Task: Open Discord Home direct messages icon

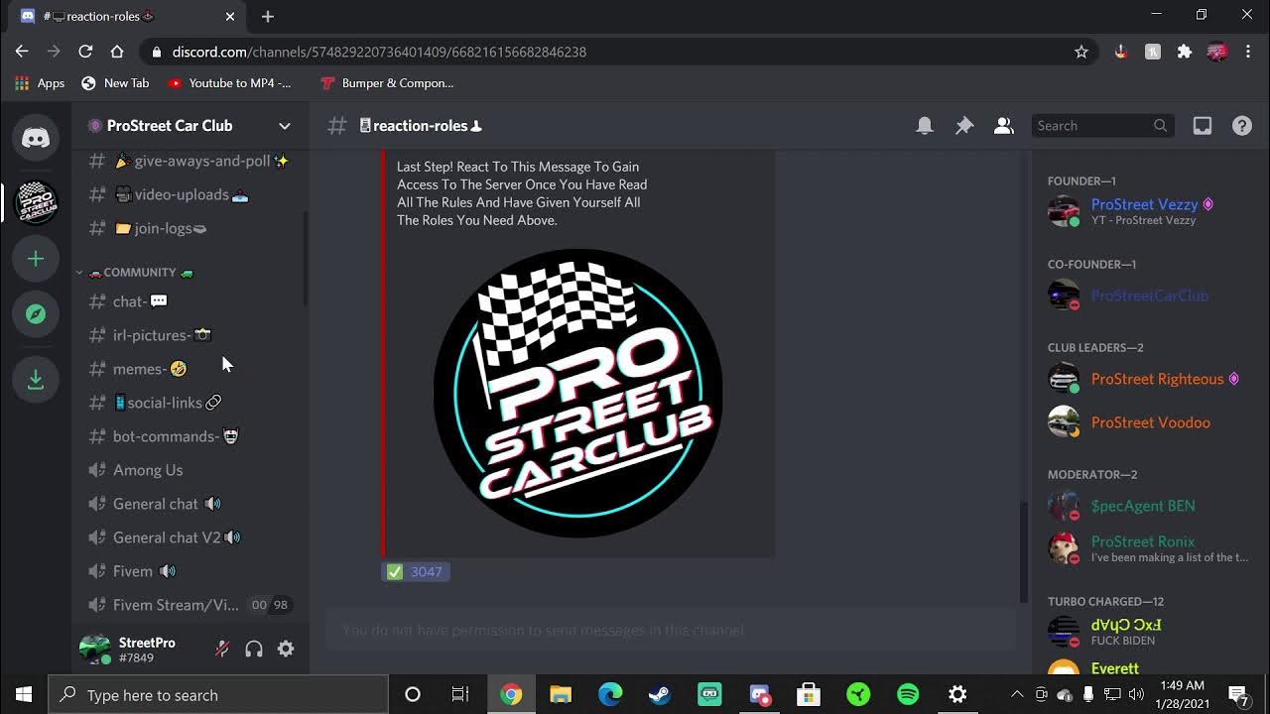Action: pos(36,138)
